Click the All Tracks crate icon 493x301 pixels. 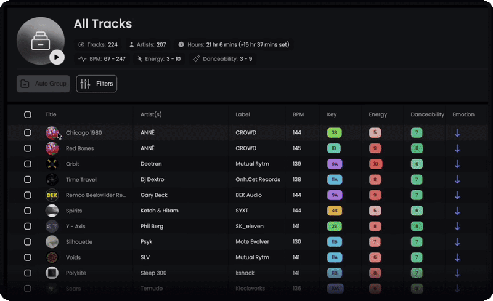[41, 41]
